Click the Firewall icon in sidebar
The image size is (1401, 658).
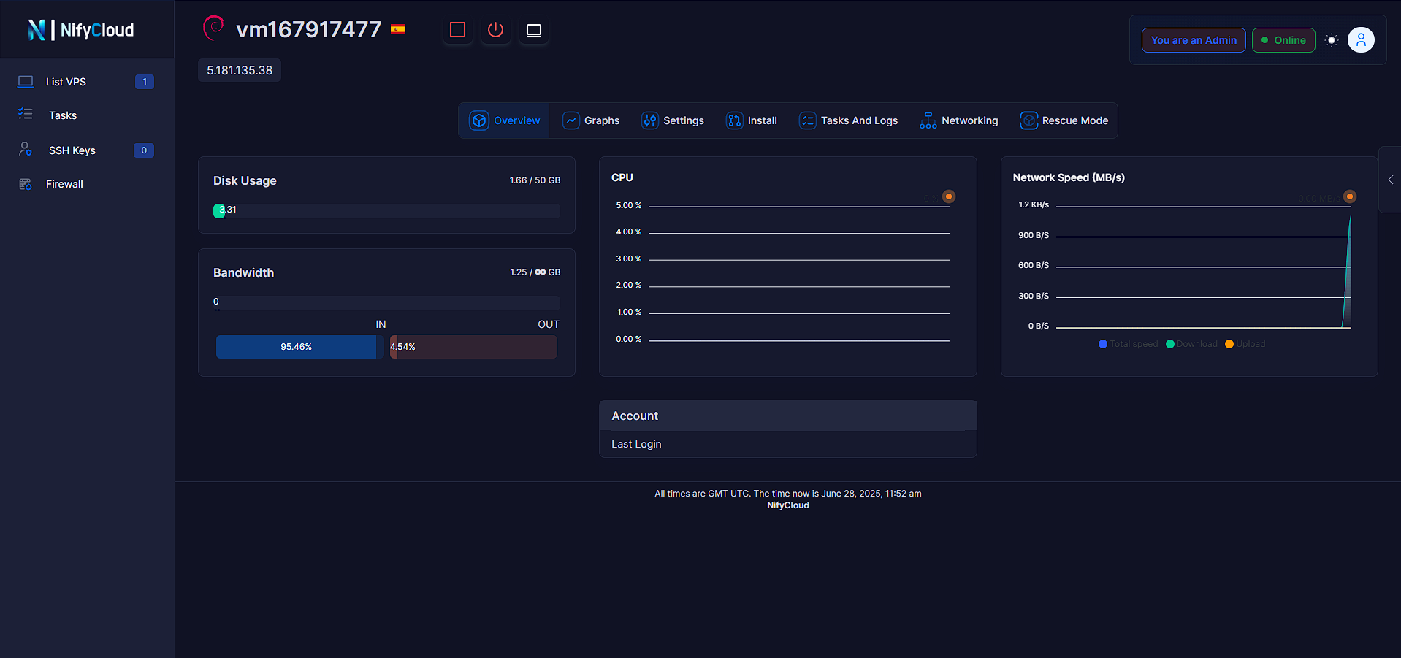(26, 184)
